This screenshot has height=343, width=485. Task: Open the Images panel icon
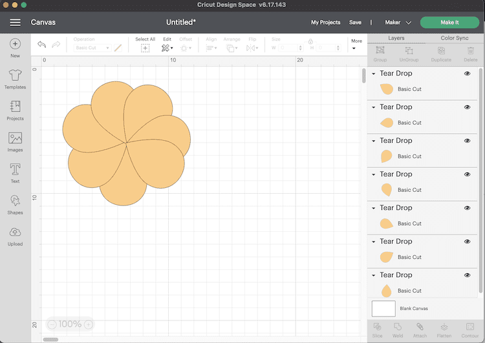point(15,139)
